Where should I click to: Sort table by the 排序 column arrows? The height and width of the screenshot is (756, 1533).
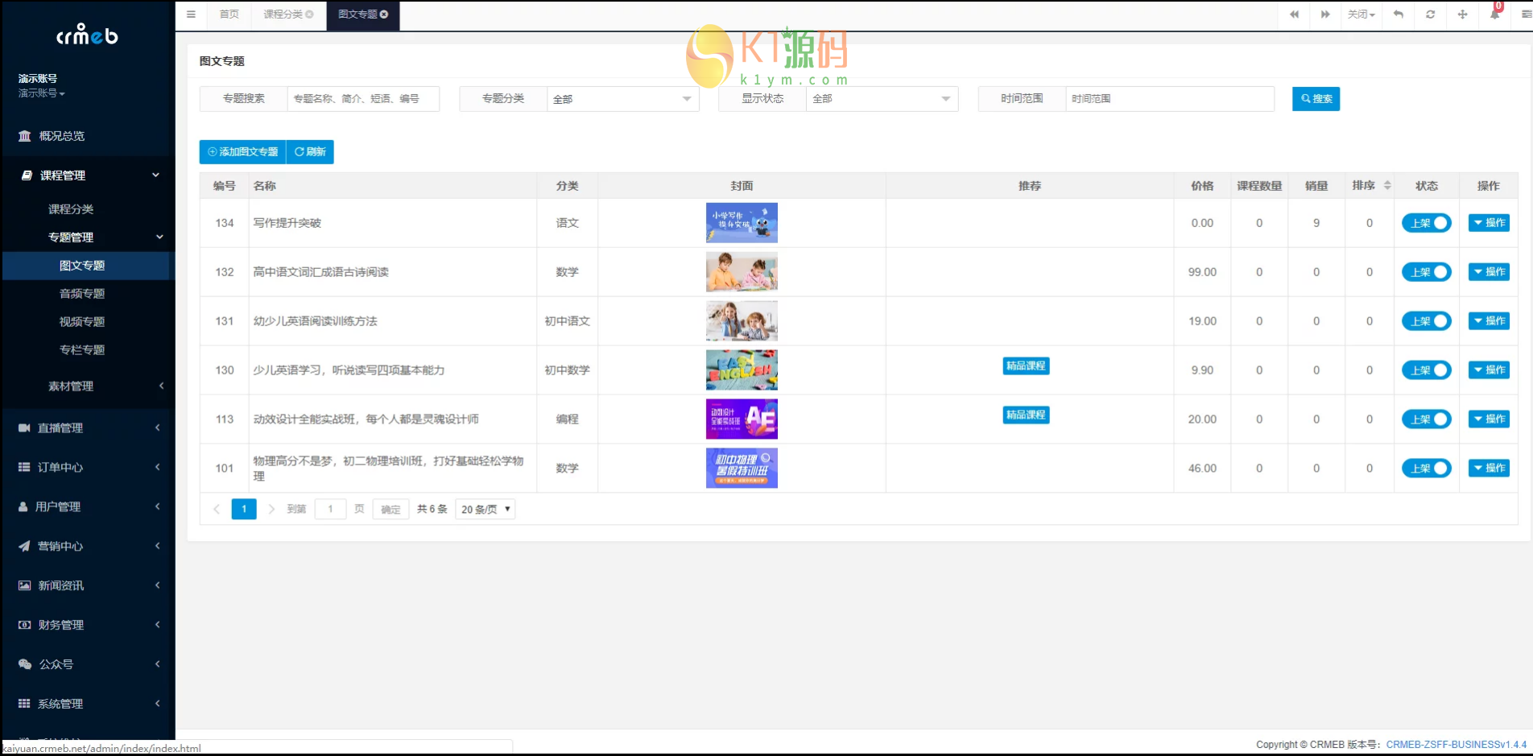[1387, 186]
